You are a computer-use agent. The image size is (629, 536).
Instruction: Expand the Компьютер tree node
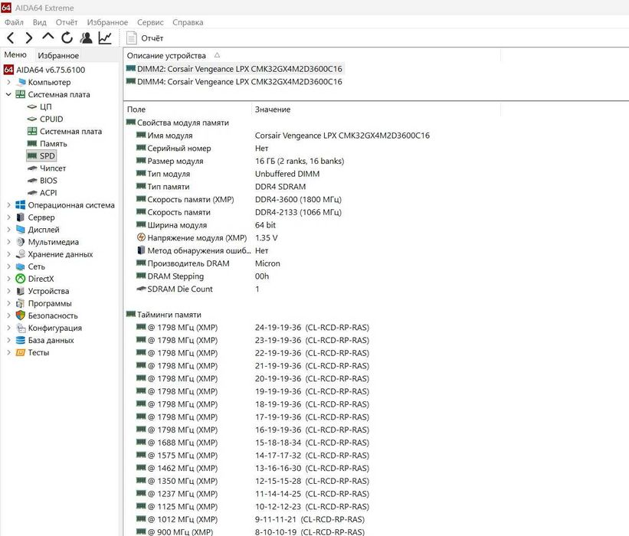coord(9,82)
